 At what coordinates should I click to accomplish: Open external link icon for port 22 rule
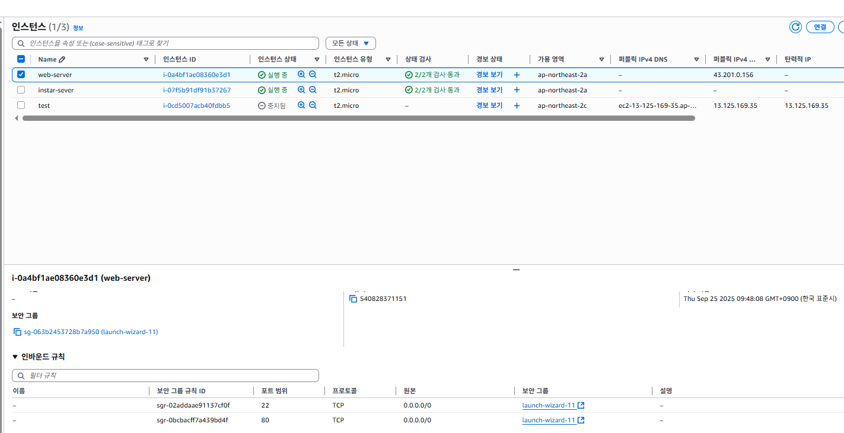(581, 405)
